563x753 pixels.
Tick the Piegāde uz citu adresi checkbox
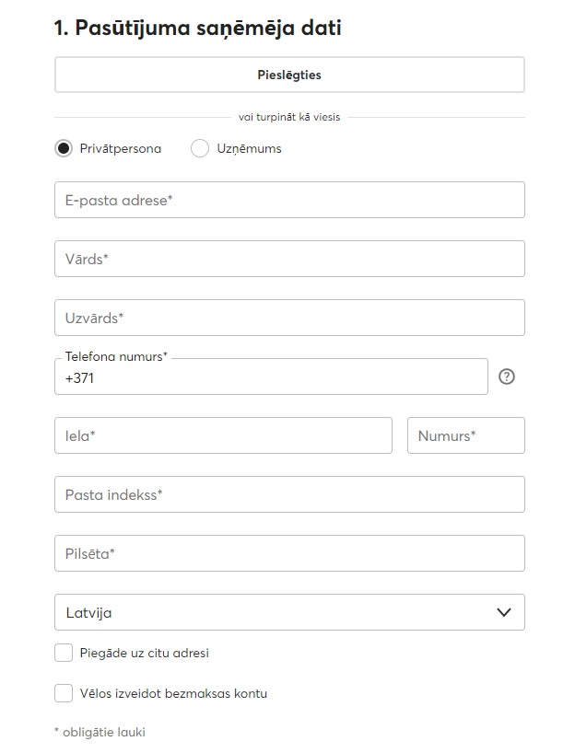click(64, 653)
